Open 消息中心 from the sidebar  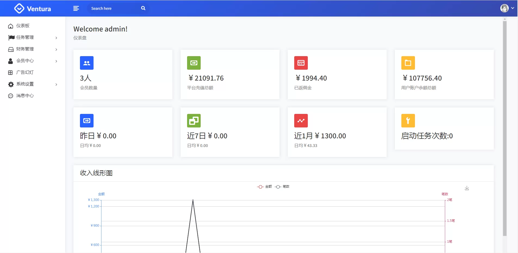click(25, 96)
